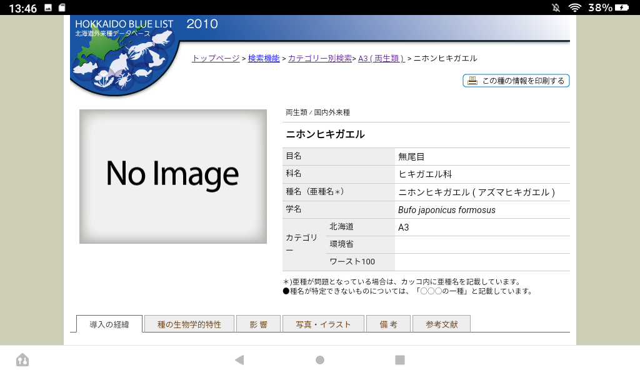The height and width of the screenshot is (375, 640).
Task: Tap the SD card notification icon
Action: click(62, 7)
